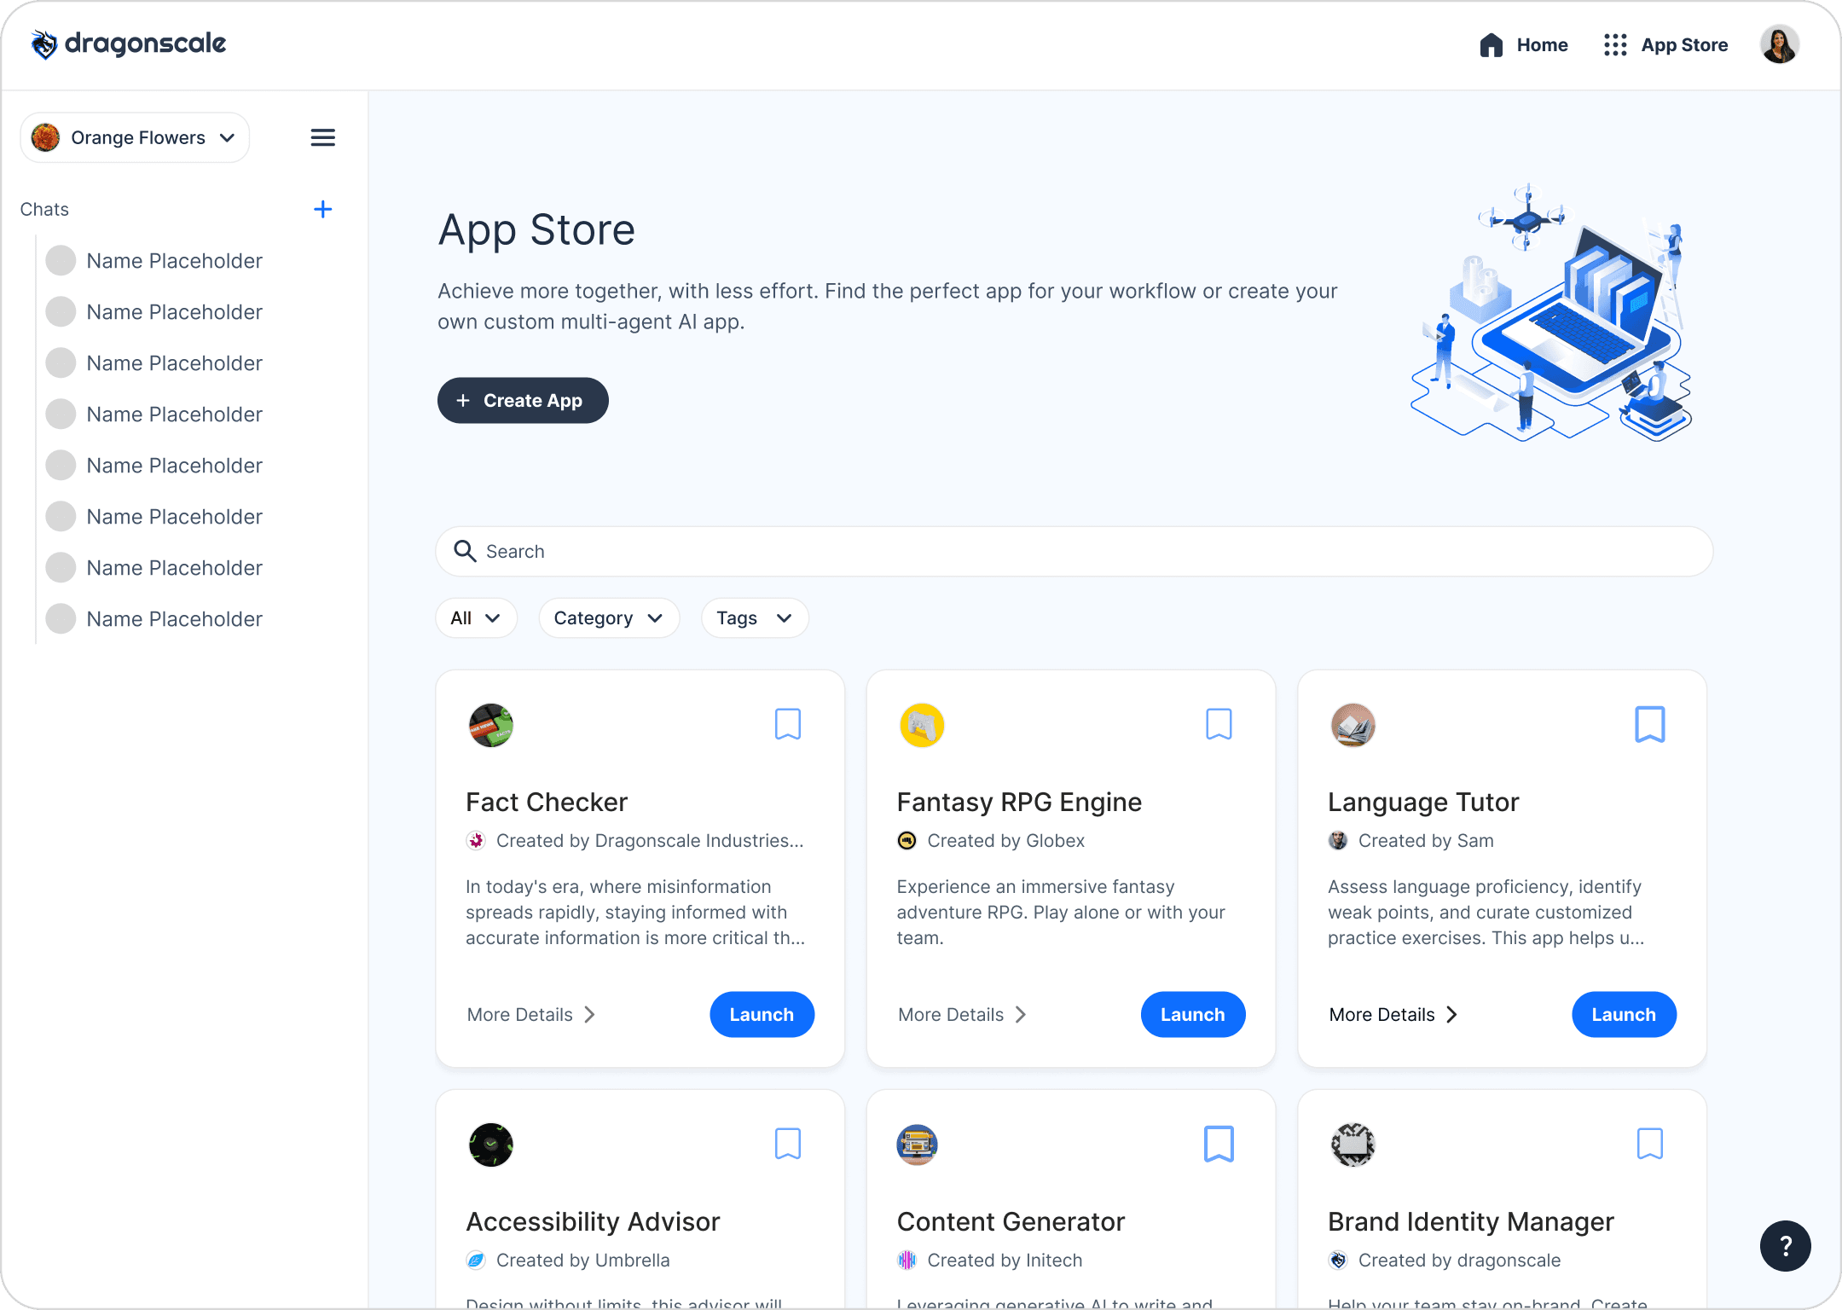Viewport: 1842px width, 1310px height.
Task: Open the user profile avatar
Action: [1779, 44]
